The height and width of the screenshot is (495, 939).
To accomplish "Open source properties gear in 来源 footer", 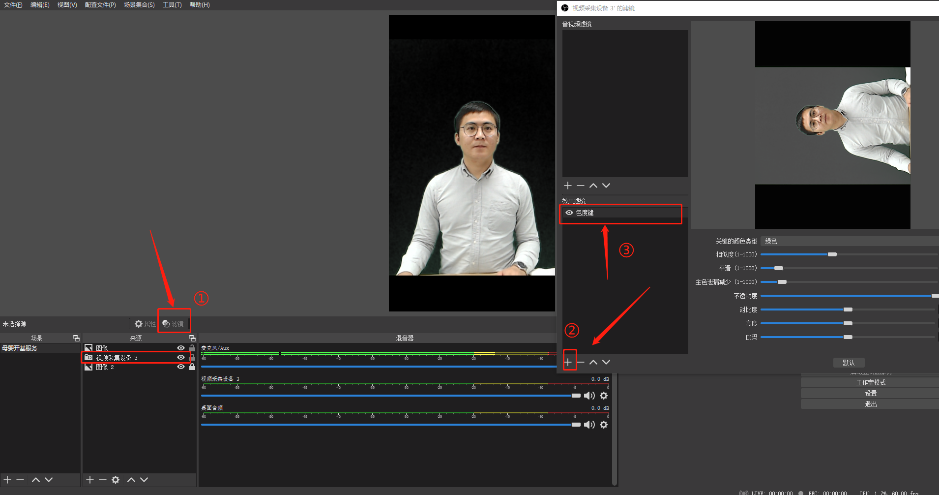I will (116, 480).
